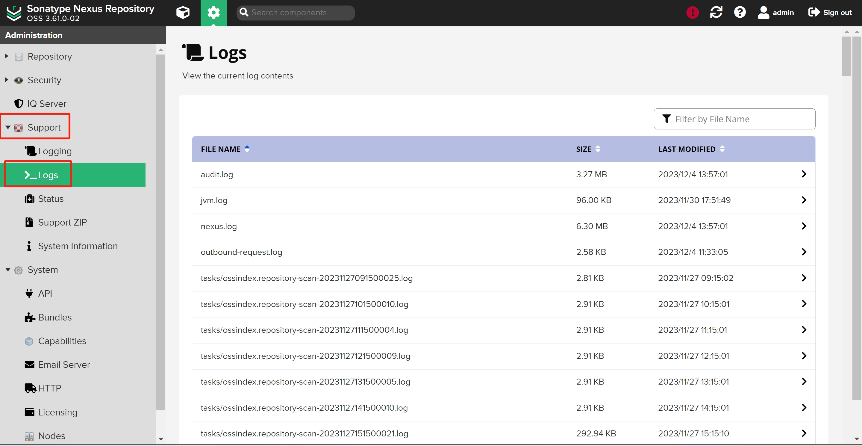This screenshot has height=446, width=862.
Task: Click the health check alert icon
Action: click(x=692, y=12)
